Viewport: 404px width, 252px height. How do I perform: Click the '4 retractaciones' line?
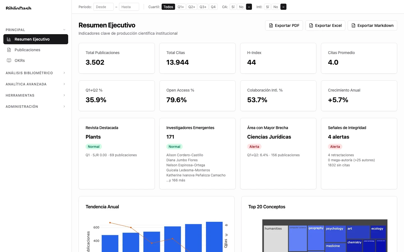pyautogui.click(x=341, y=155)
